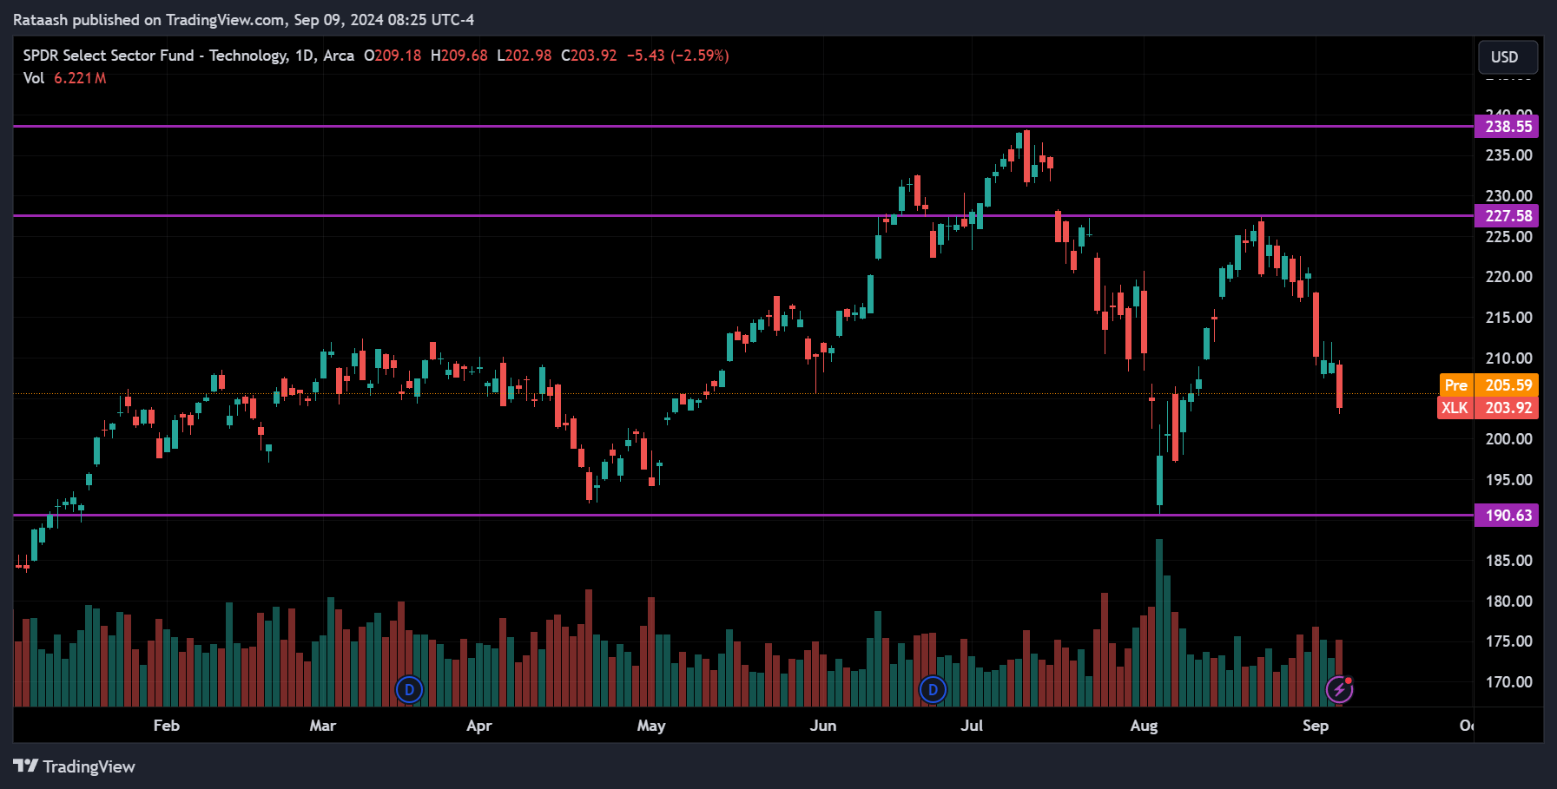This screenshot has width=1557, height=789.
Task: Select the 227.58 horizontal line label
Action: 1507,216
